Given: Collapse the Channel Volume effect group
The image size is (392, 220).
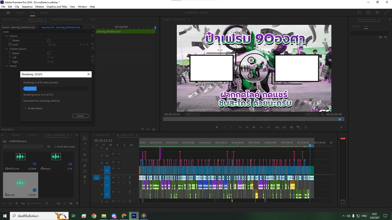Looking at the screenshot, I should 3,49.
